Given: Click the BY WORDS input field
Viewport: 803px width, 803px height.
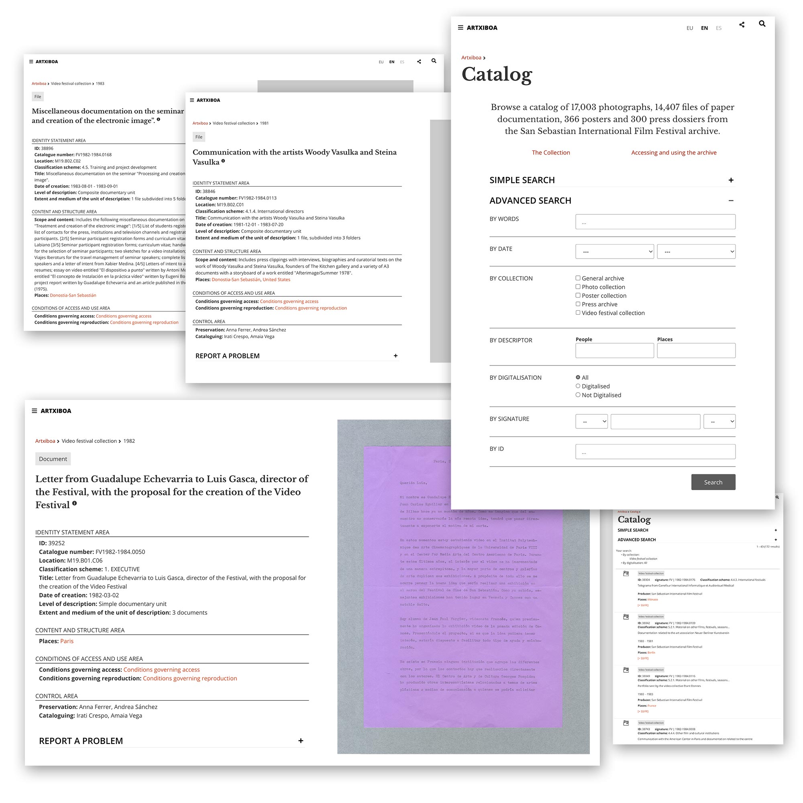Looking at the screenshot, I should click(x=655, y=222).
